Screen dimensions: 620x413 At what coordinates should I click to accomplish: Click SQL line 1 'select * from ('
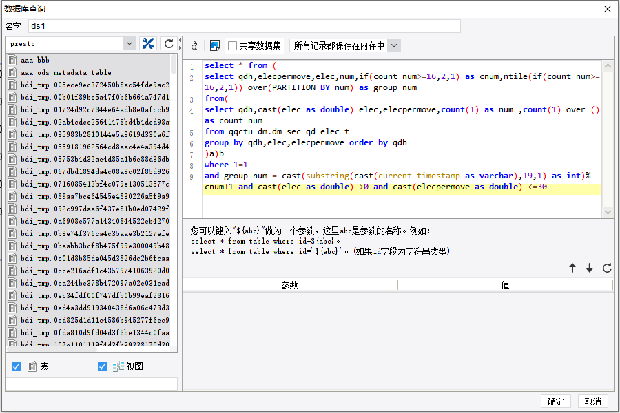[x=240, y=65]
